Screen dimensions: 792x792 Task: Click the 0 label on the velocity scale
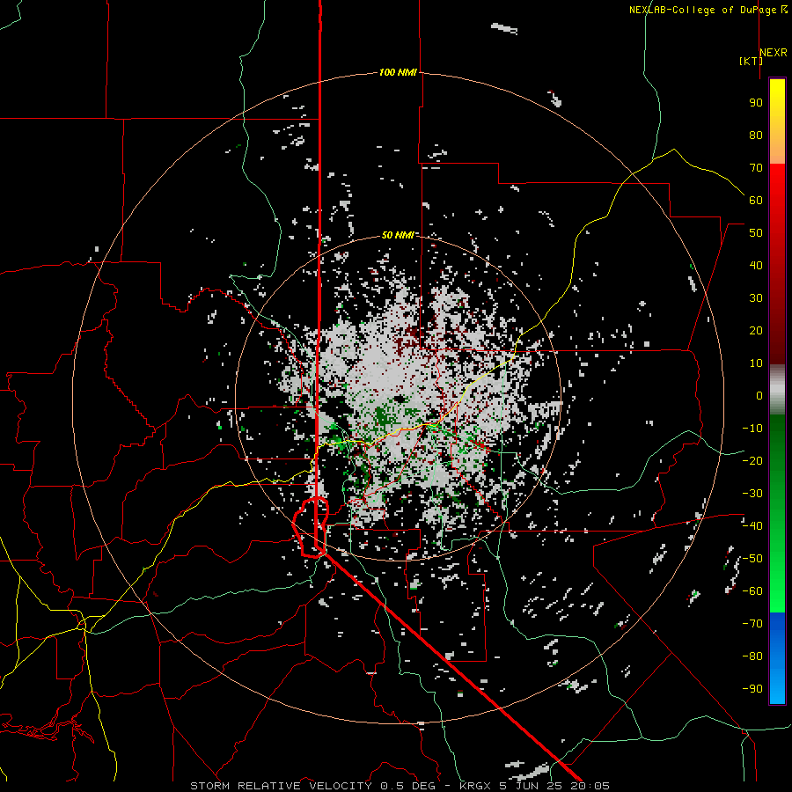pos(759,396)
